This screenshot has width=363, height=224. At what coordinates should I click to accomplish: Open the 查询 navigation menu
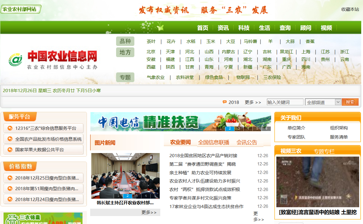(285, 28)
